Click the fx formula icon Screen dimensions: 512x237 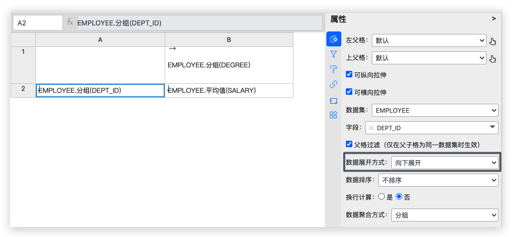pos(70,22)
